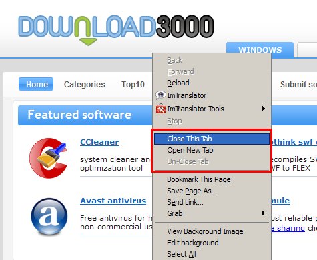The image size is (317, 260).
Task: Click the system cleaner description text
Action: (115, 164)
